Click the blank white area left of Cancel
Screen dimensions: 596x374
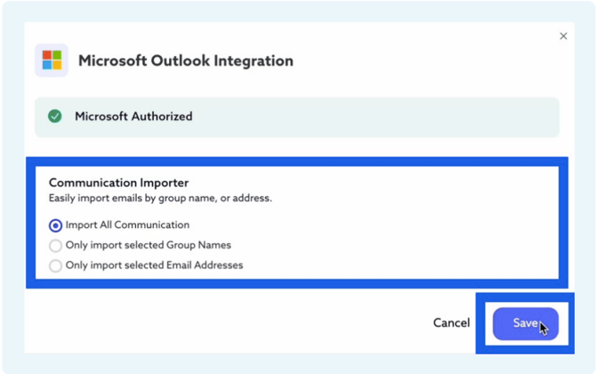(222, 323)
